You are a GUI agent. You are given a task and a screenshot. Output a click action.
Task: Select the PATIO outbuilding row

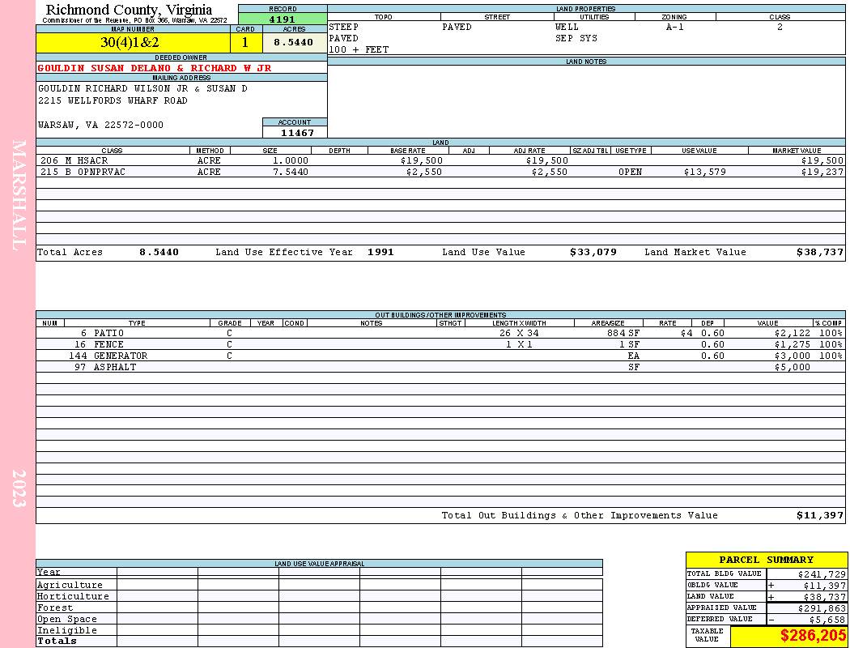click(x=440, y=334)
